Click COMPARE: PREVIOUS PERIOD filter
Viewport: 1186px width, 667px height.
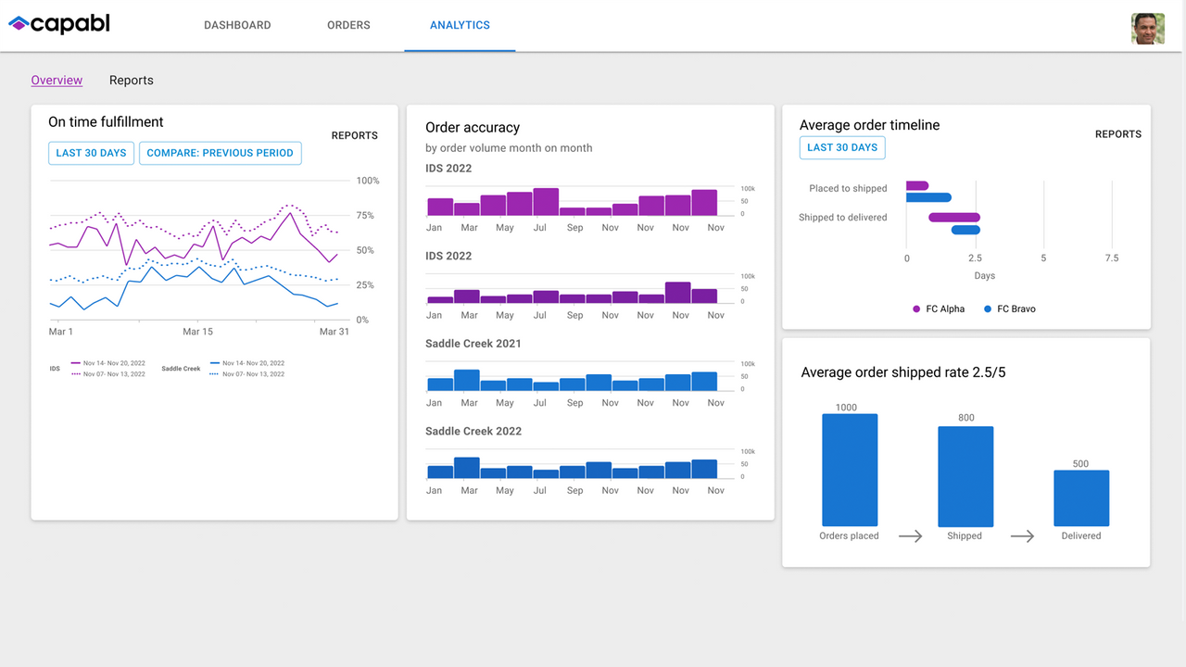(x=220, y=153)
